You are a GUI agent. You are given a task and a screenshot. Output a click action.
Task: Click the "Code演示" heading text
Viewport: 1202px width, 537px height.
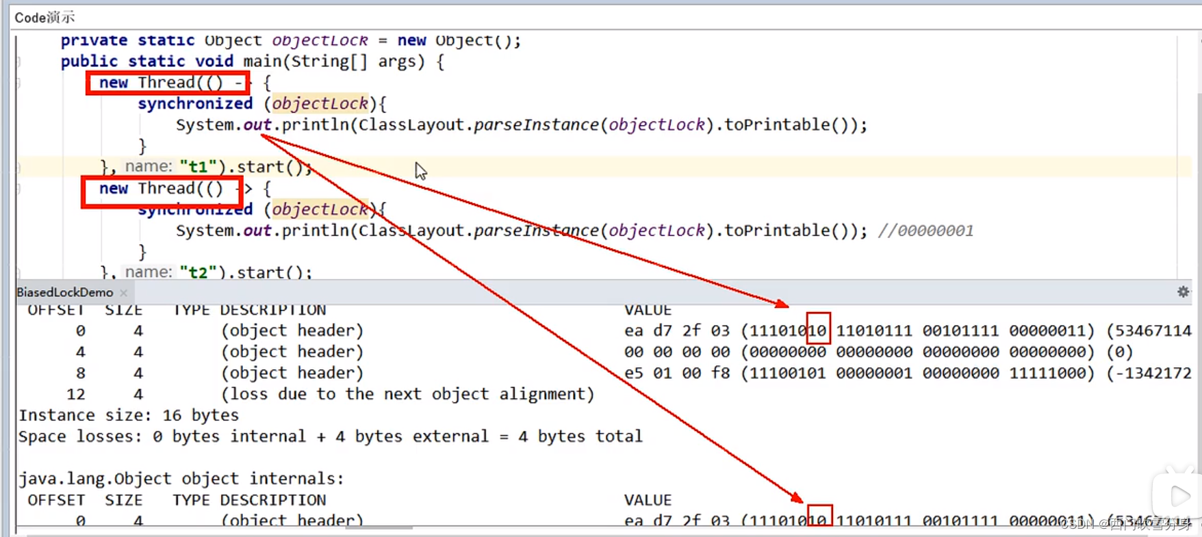[44, 17]
